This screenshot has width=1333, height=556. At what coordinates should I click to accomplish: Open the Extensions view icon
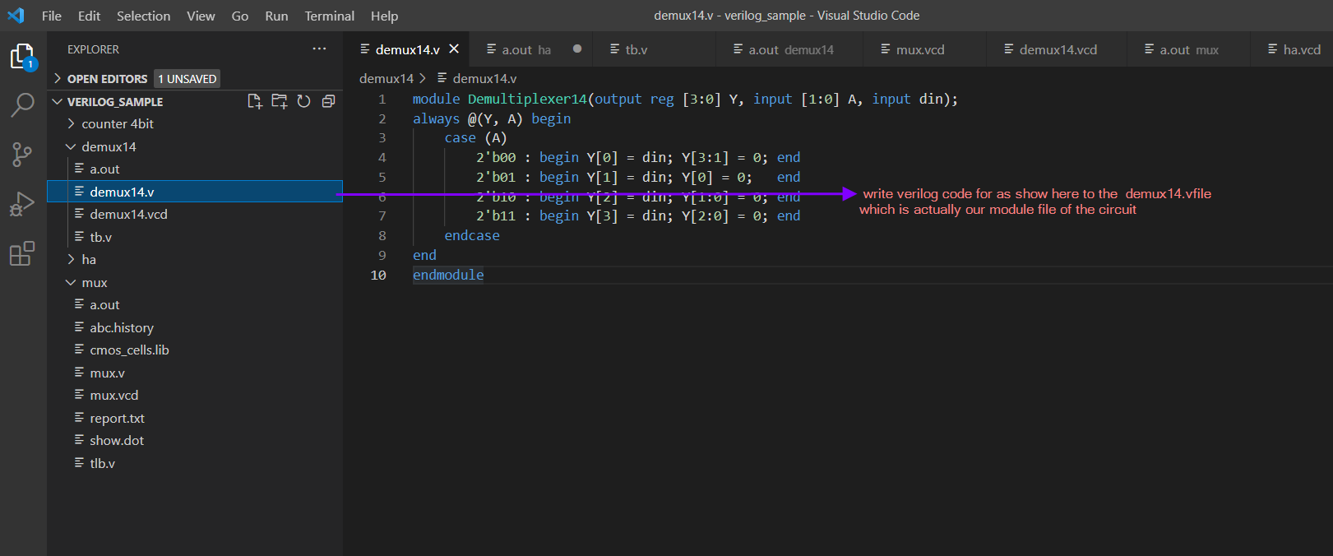[22, 253]
